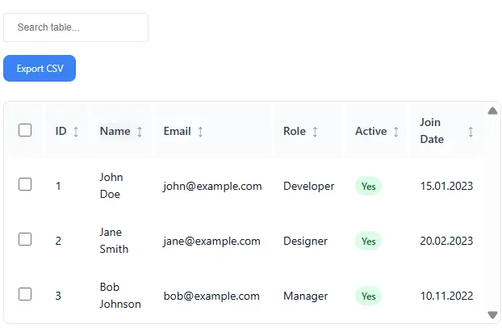Click the Email column sort icon

tap(200, 132)
